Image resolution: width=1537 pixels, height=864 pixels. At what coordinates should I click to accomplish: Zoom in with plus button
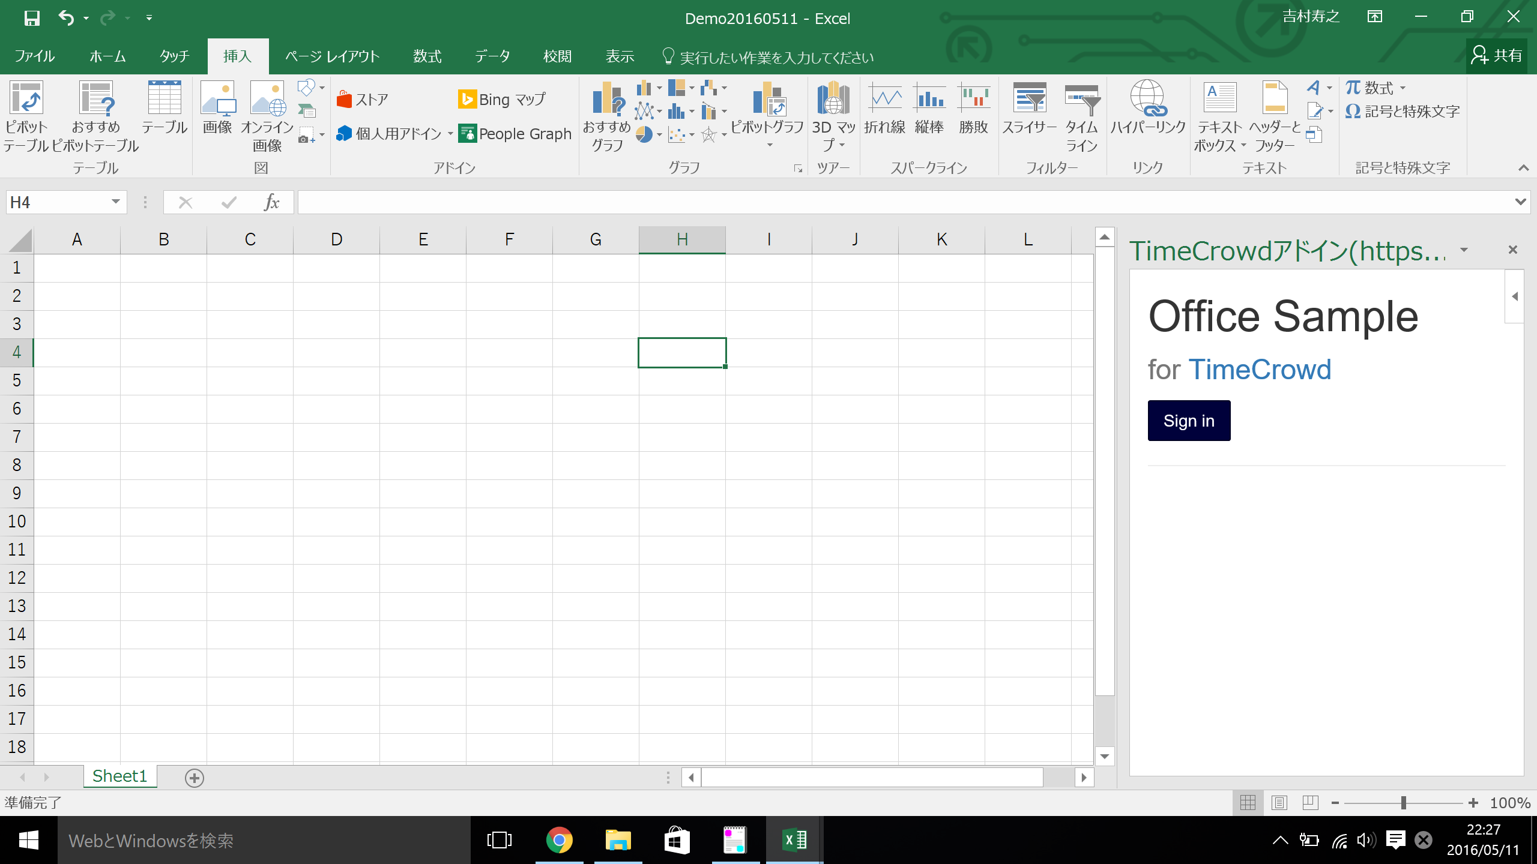[1473, 803]
